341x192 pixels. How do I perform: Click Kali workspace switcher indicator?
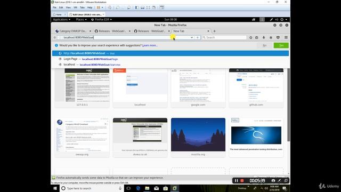tap(262, 19)
